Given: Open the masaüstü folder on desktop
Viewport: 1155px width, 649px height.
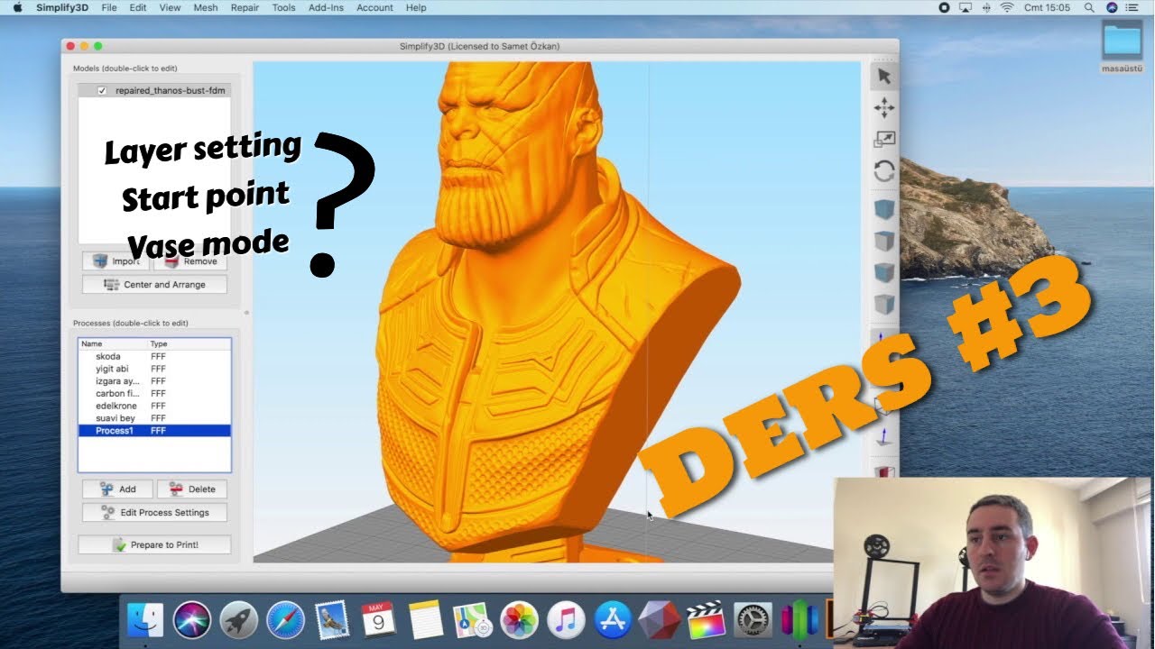Looking at the screenshot, I should click(1123, 46).
